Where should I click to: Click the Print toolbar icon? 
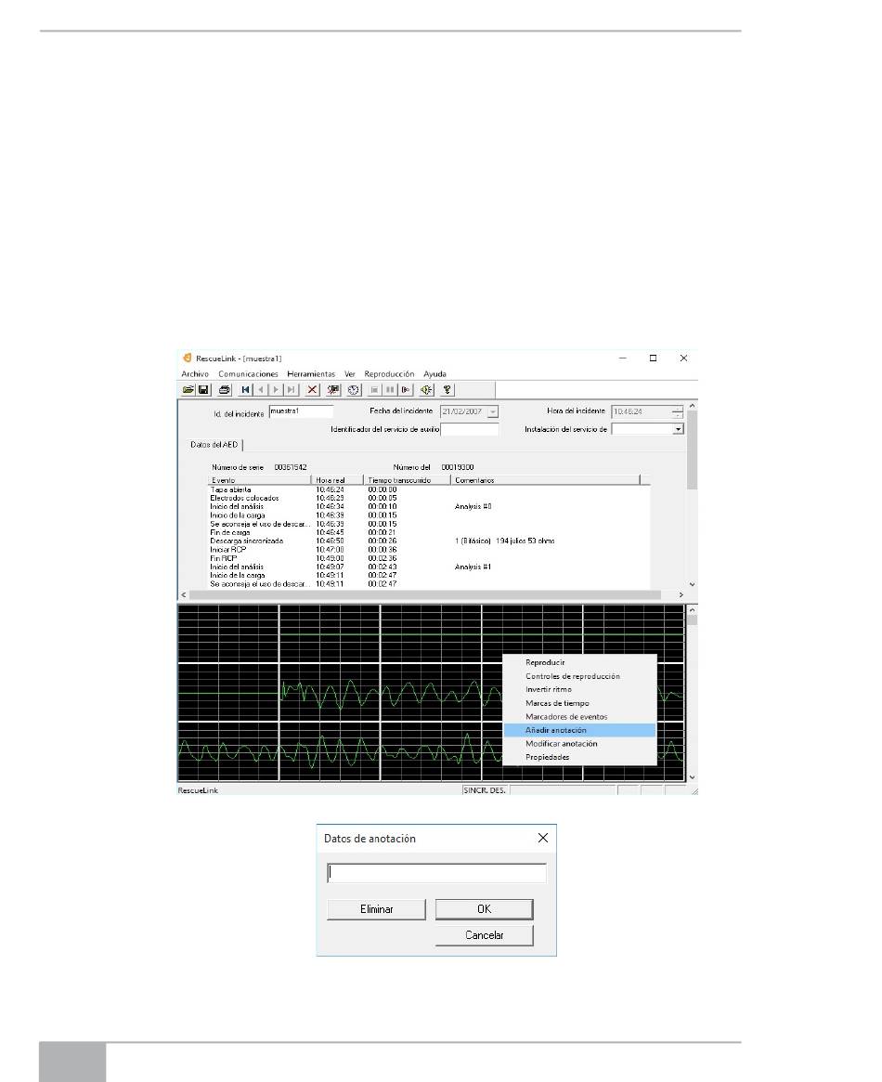(224, 390)
